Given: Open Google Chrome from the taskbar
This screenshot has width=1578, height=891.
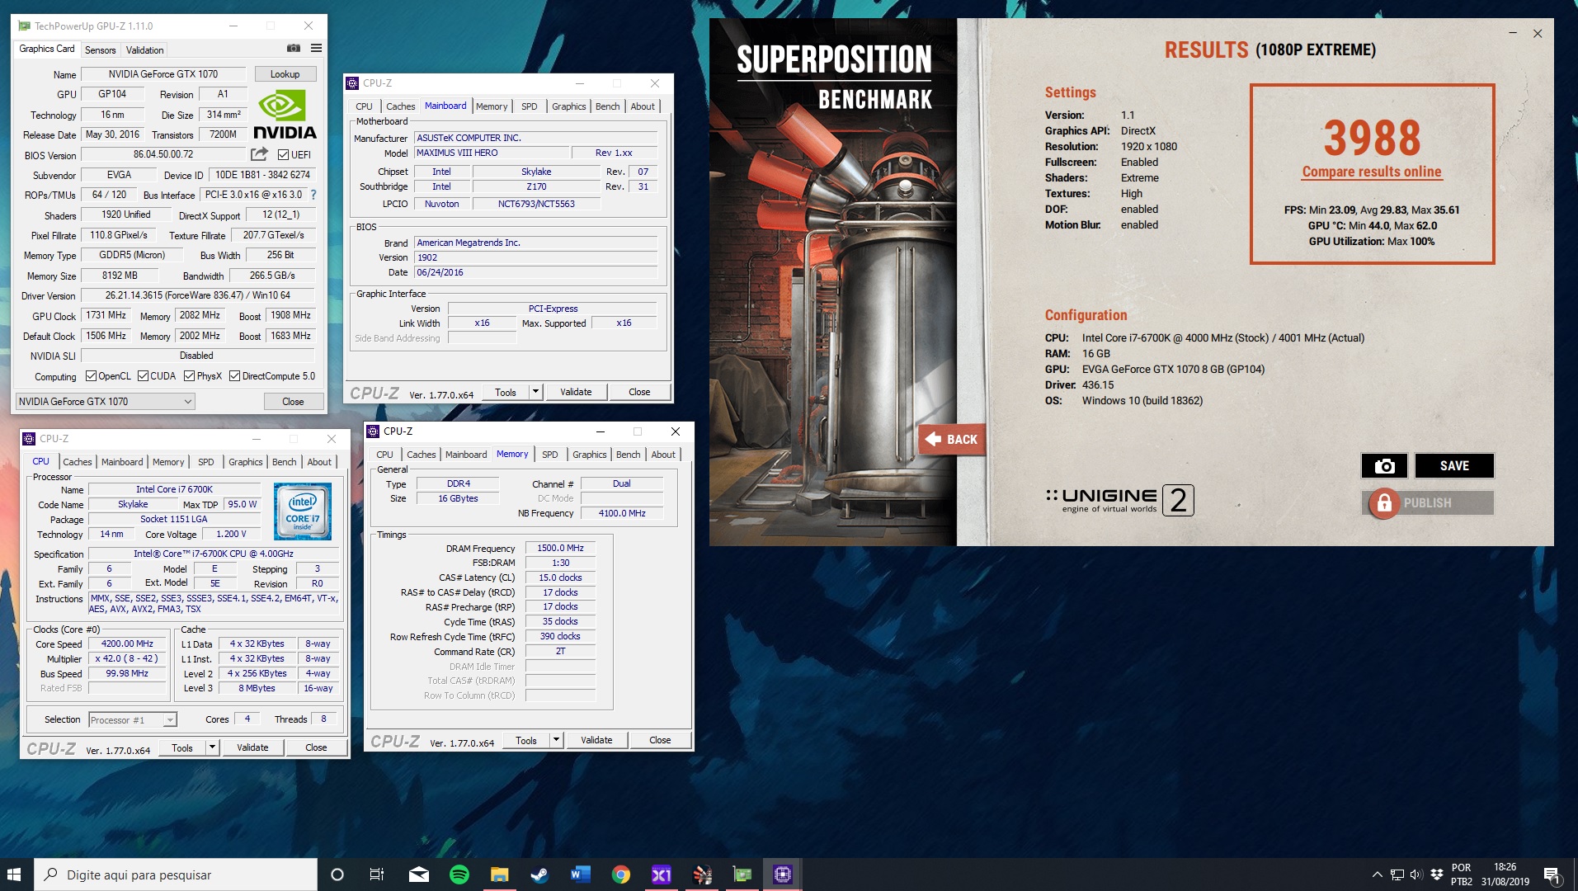Looking at the screenshot, I should 621,874.
